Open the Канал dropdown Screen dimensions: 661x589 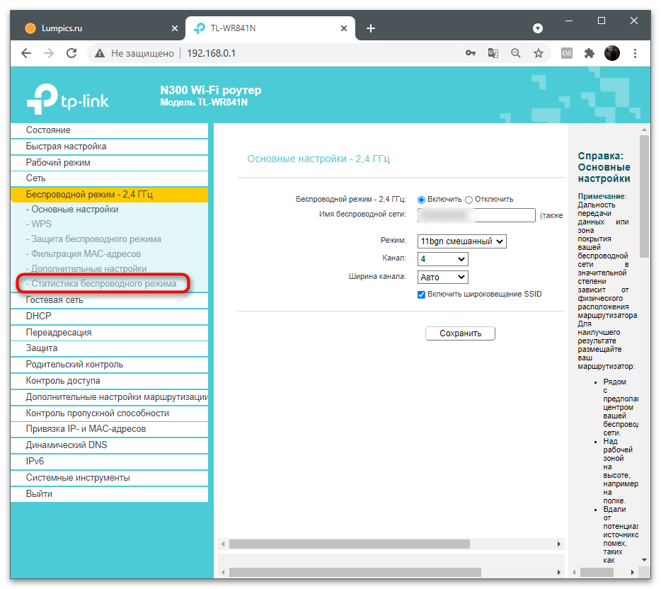[442, 259]
